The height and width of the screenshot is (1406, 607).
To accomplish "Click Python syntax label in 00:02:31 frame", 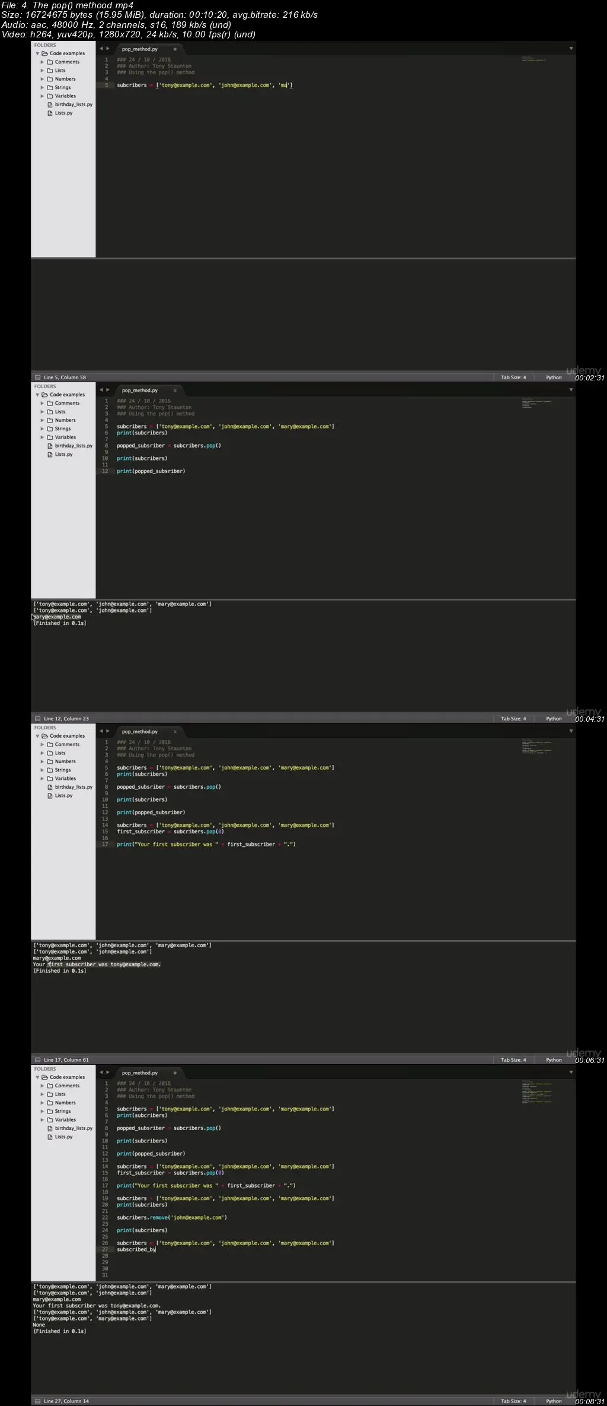I will (x=554, y=377).
